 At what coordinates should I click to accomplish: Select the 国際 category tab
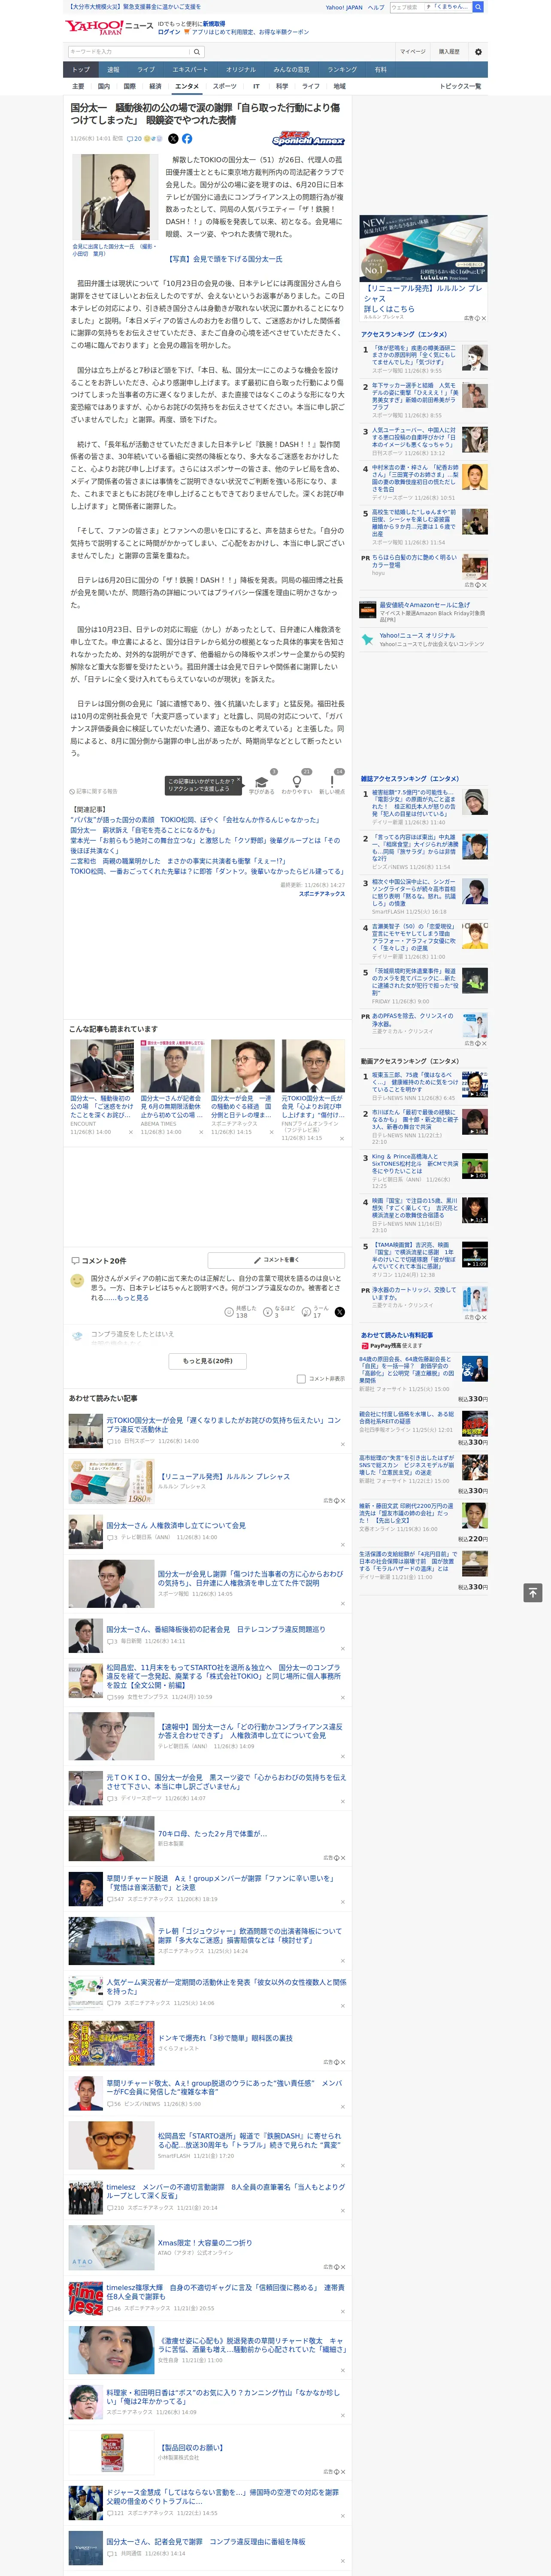tap(129, 86)
